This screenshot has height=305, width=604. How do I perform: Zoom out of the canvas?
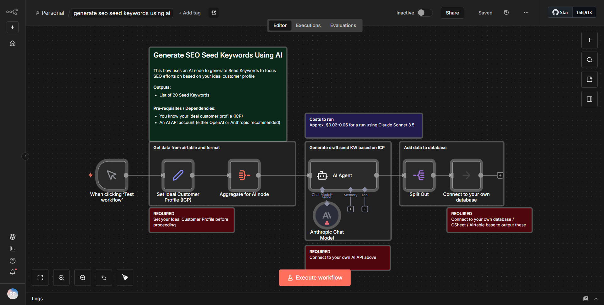click(82, 277)
